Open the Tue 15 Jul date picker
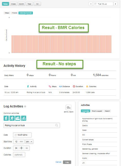121x166 pixels. pyautogui.click(x=103, y=4)
